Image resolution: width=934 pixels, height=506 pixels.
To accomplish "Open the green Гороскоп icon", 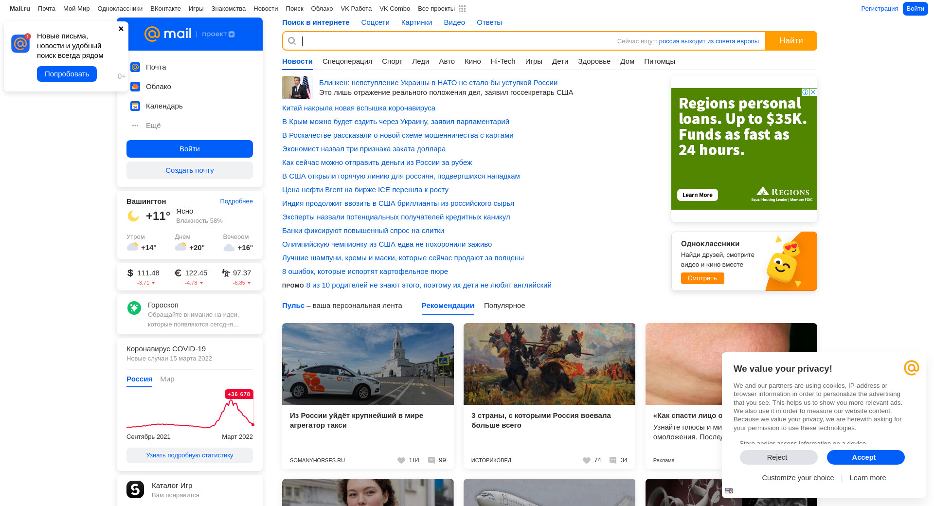I will [x=134, y=307].
